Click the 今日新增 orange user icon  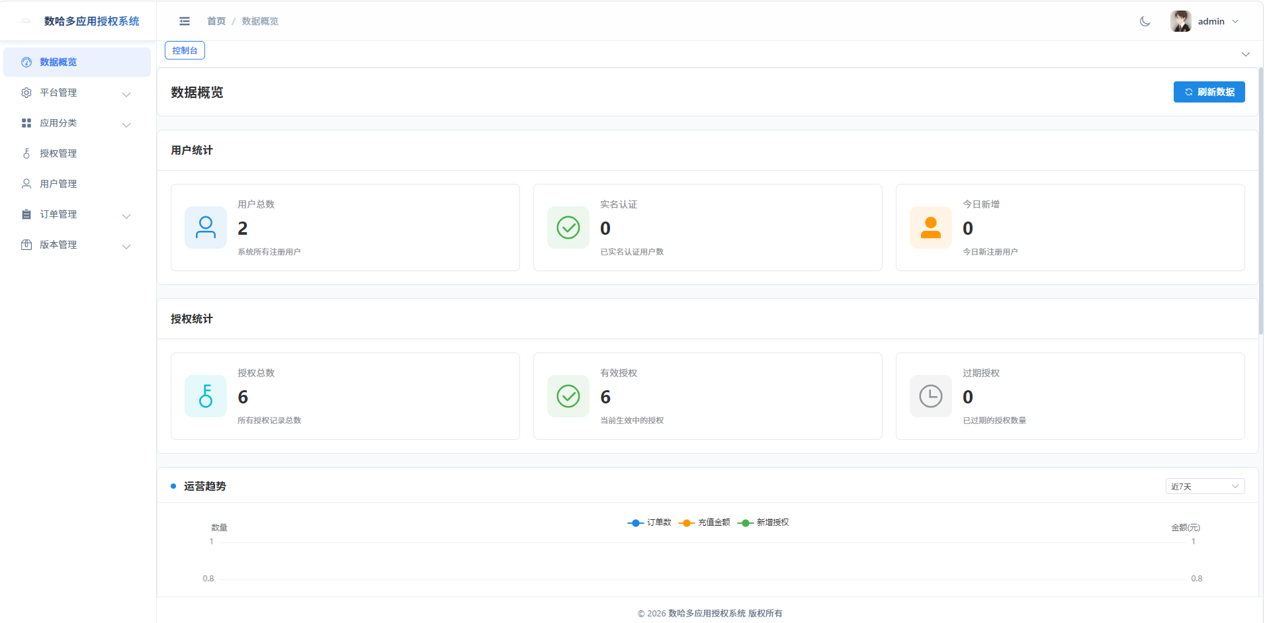click(x=931, y=228)
